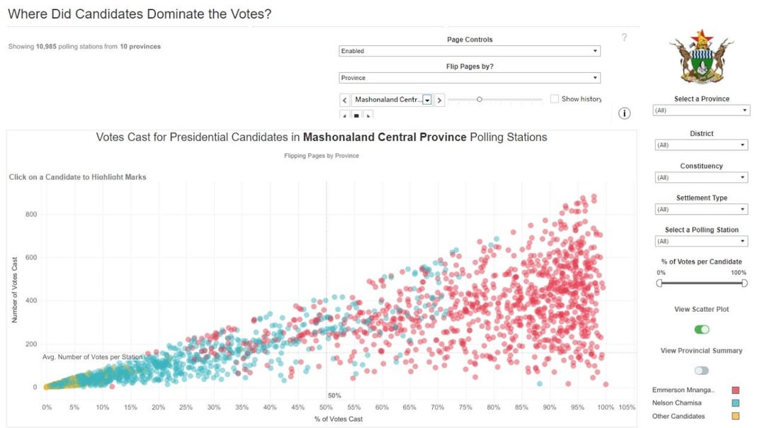Play pages forward with triangle button
Screen dimensions: 765x428
(x=368, y=116)
